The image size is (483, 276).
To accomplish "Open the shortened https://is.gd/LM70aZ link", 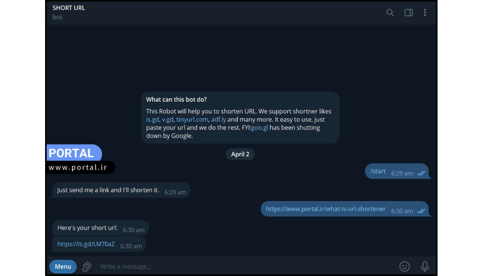I will tap(86, 244).
